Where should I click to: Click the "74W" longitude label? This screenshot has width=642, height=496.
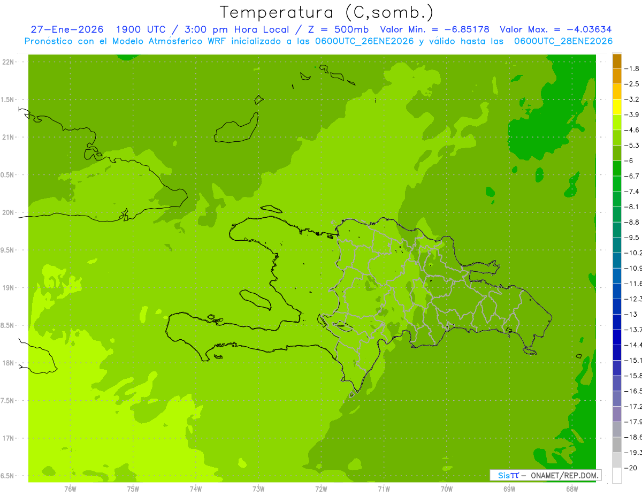[x=195, y=489]
